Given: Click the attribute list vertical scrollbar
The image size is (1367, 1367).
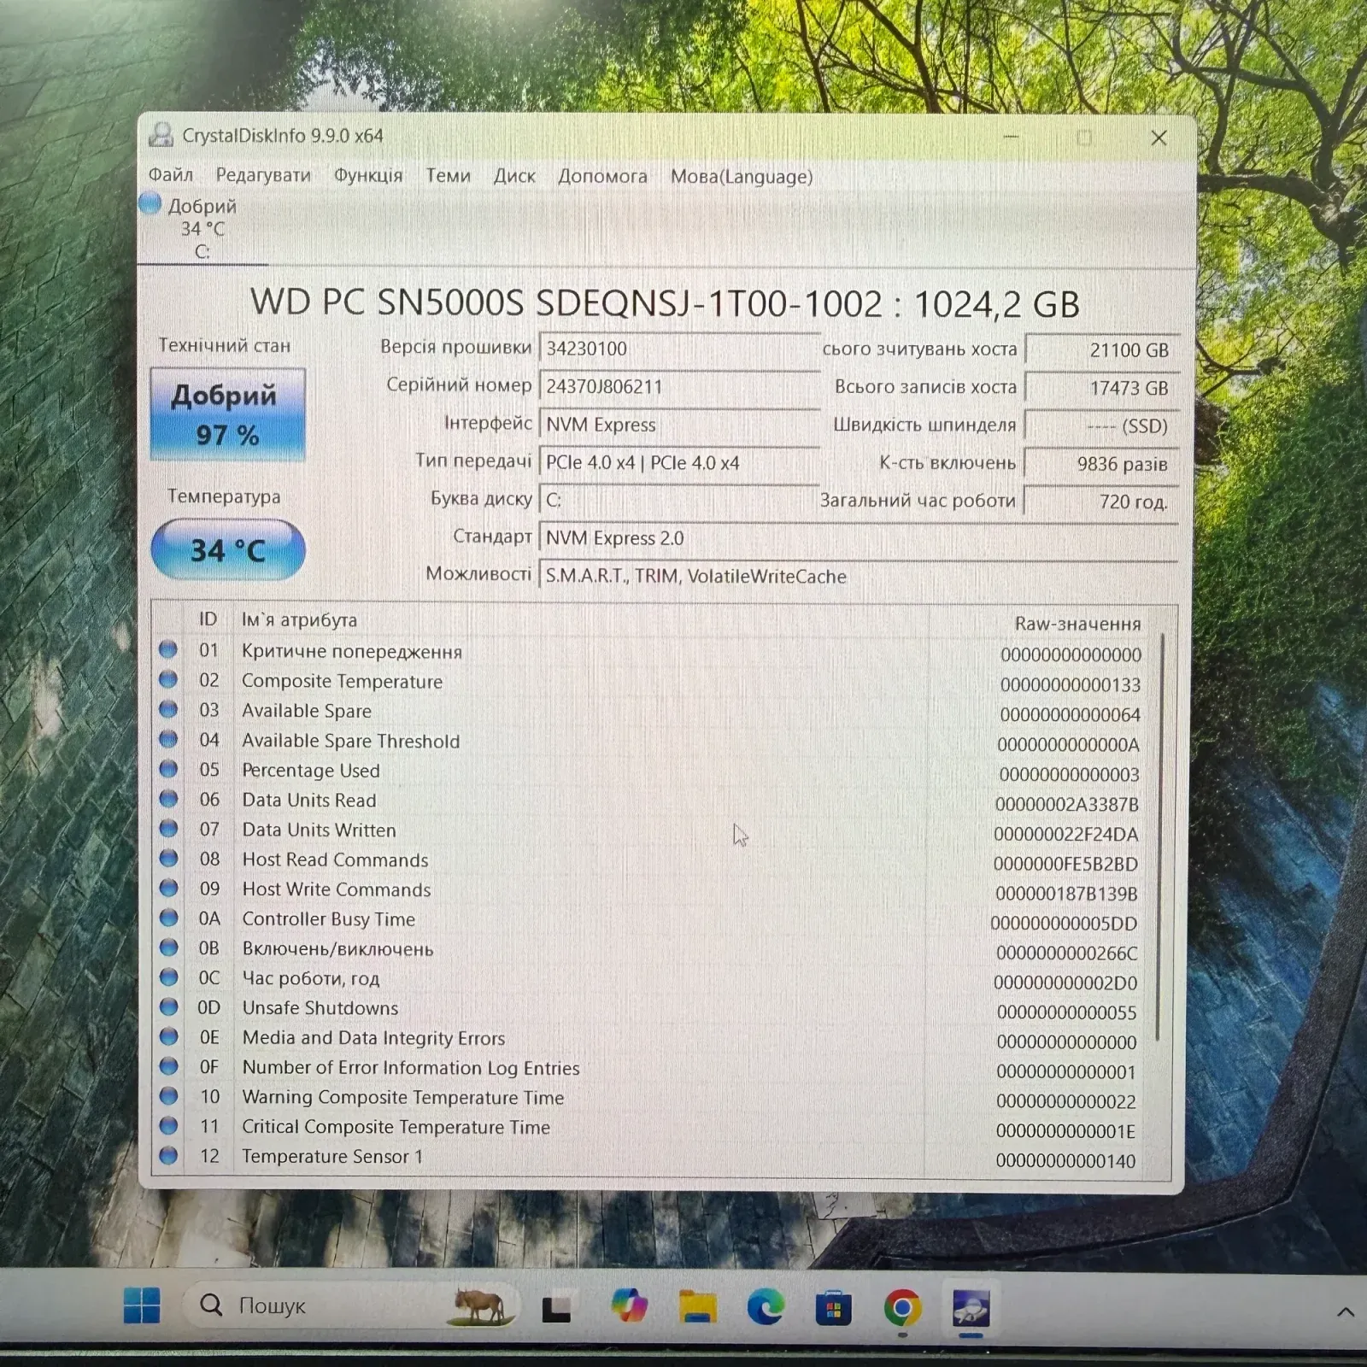Looking at the screenshot, I should 1159,837.
